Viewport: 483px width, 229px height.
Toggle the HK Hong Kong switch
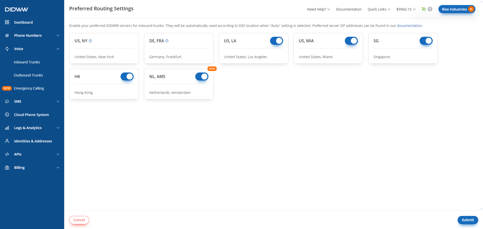tap(127, 77)
